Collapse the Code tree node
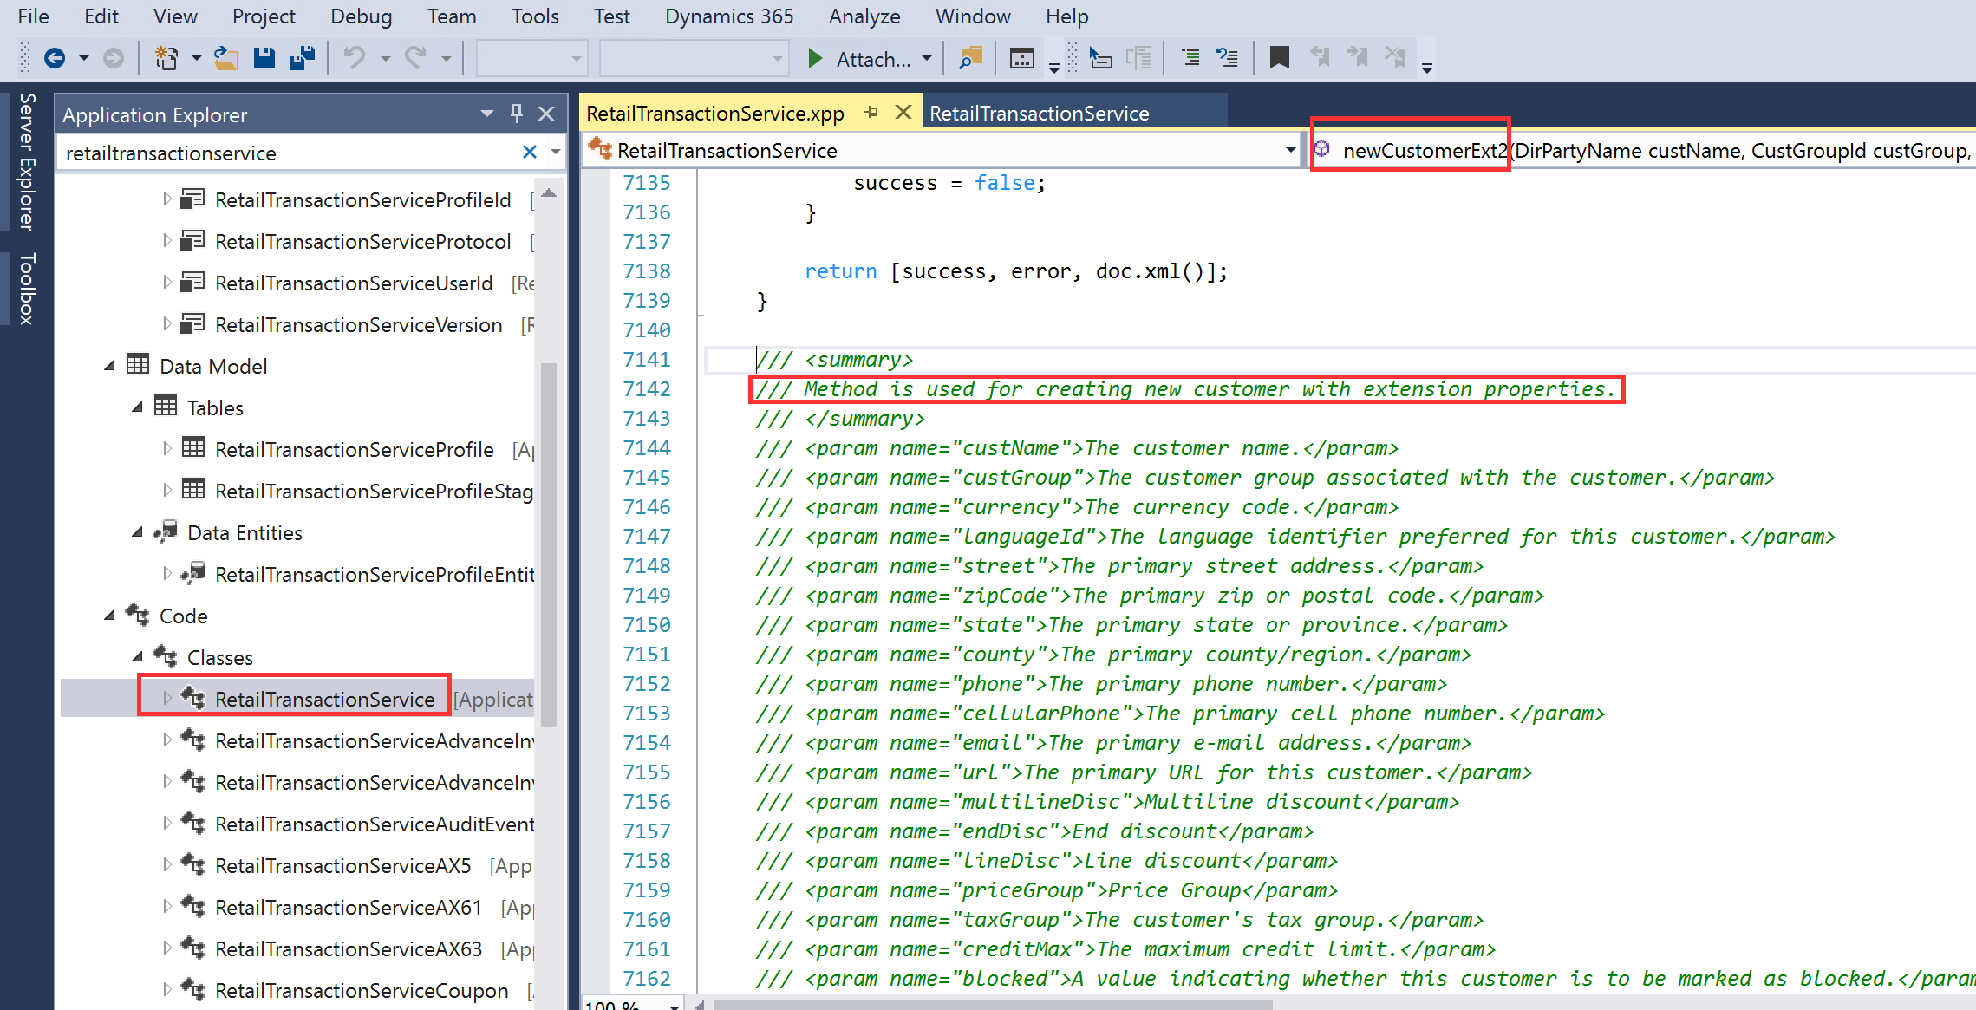Image resolution: width=1976 pixels, height=1010 pixels. point(109,616)
